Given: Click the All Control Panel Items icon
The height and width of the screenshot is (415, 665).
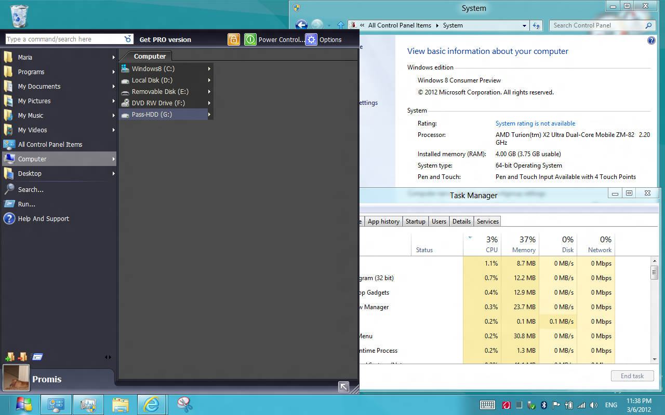Looking at the screenshot, I should point(9,144).
